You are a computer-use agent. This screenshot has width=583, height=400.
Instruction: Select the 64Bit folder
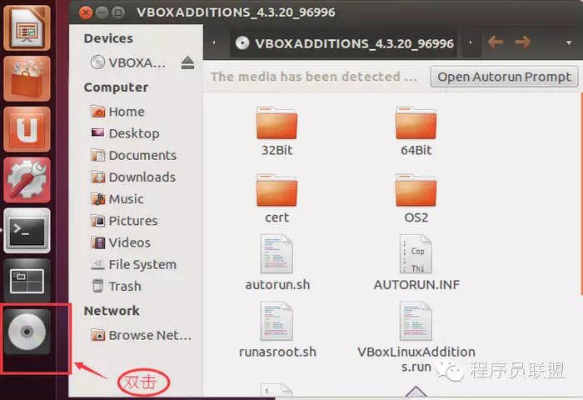pyautogui.click(x=416, y=132)
